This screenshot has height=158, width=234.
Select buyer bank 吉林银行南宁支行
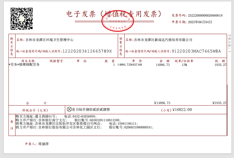pyautogui.click(x=52, y=120)
